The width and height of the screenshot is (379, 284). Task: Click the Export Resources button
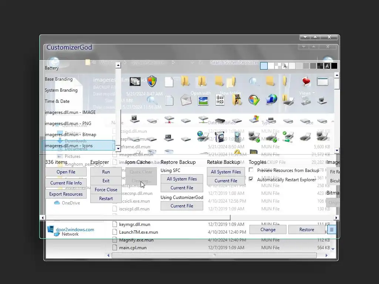point(66,194)
